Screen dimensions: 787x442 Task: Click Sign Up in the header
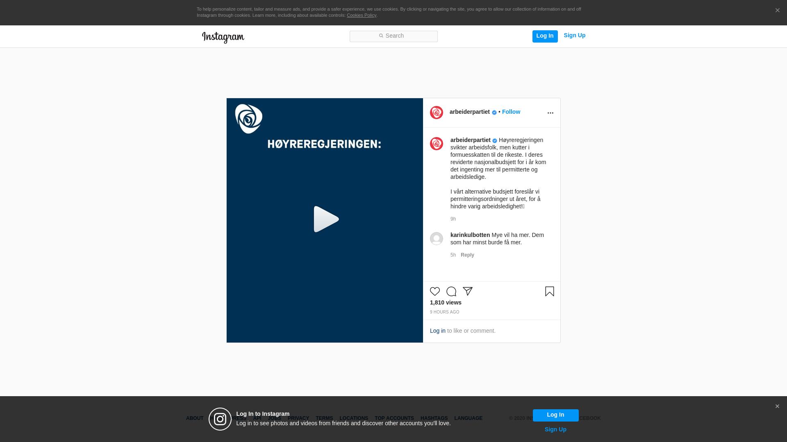(574, 36)
